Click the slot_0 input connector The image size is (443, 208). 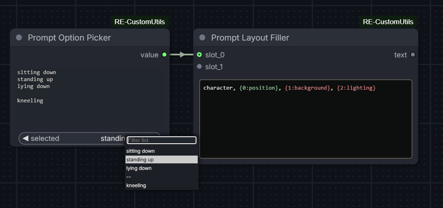click(199, 55)
